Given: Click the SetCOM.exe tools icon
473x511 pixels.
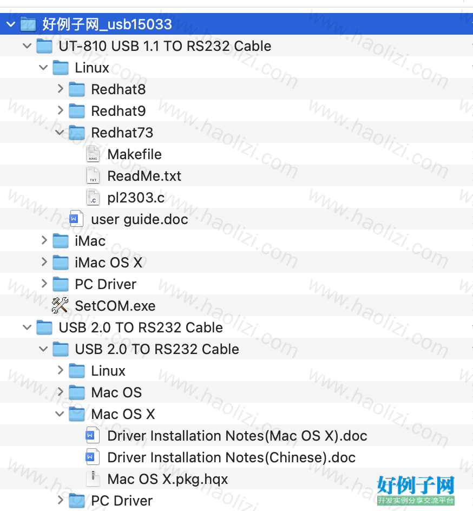Looking at the screenshot, I should pyautogui.click(x=60, y=306).
